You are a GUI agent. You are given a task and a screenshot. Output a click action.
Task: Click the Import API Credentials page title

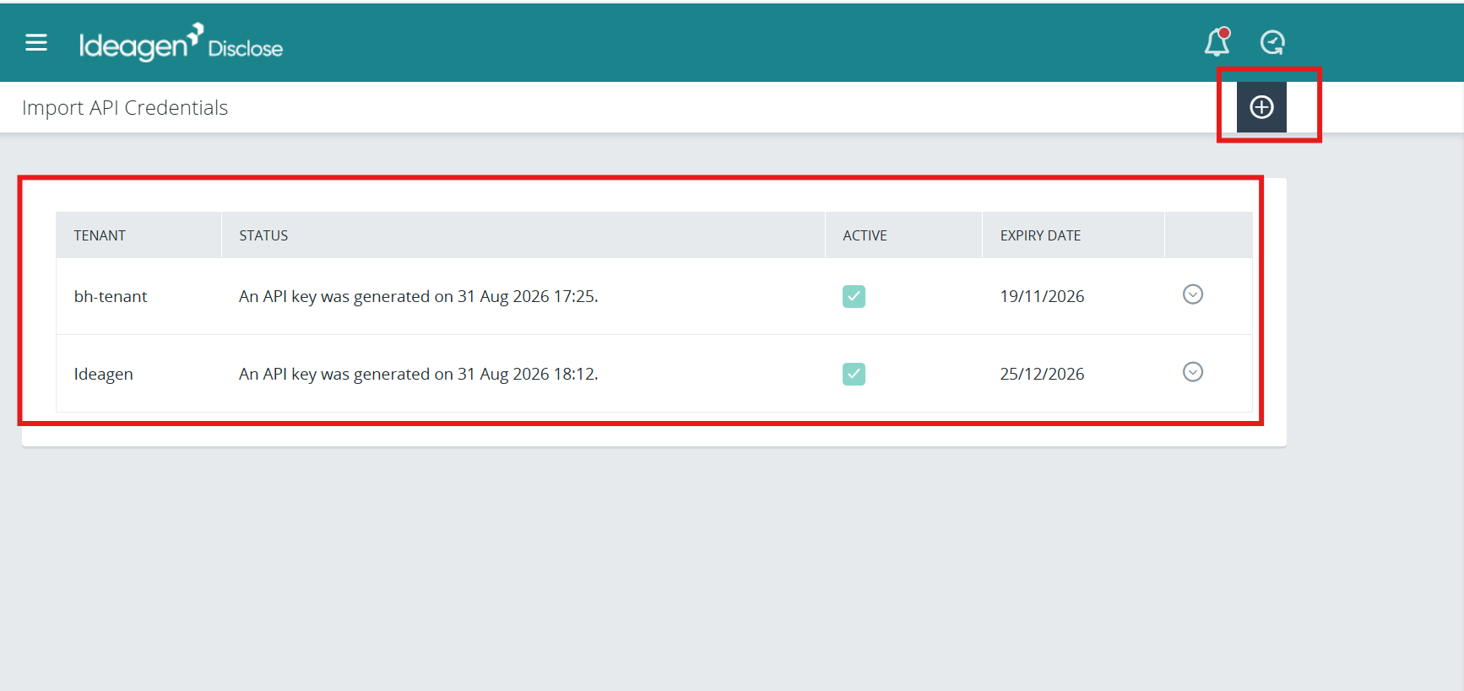125,108
